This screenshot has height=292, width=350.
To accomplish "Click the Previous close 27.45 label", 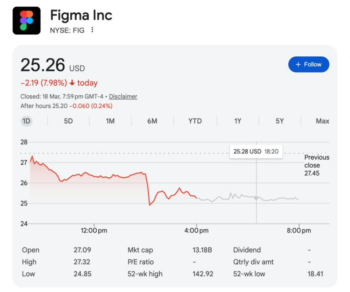I will [316, 165].
